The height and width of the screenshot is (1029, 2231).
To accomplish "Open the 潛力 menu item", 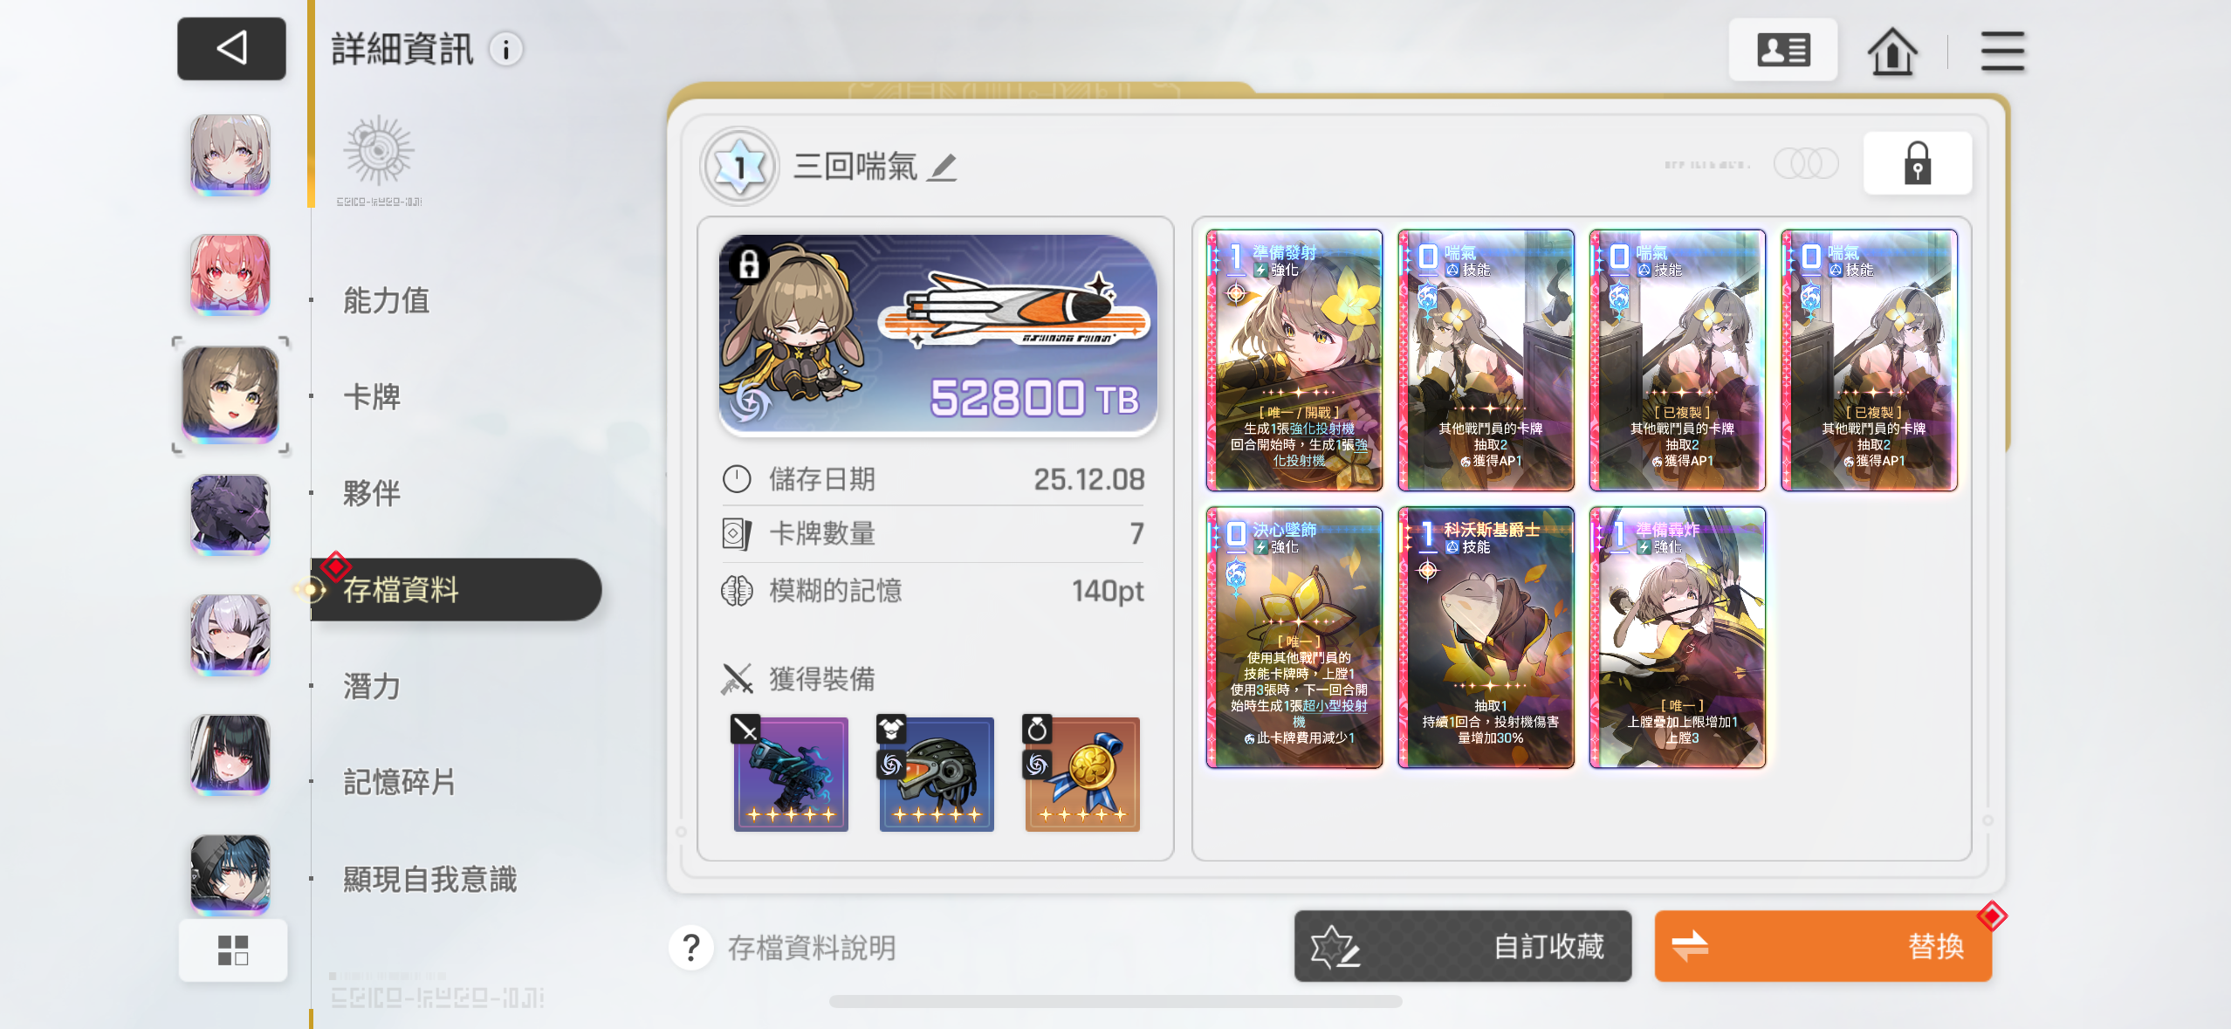I will [372, 687].
